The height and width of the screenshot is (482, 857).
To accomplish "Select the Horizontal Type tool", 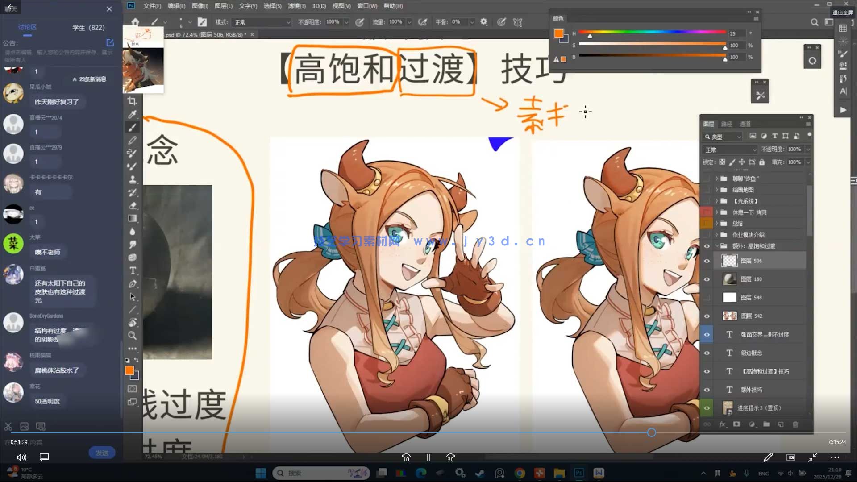I will 132,269.
